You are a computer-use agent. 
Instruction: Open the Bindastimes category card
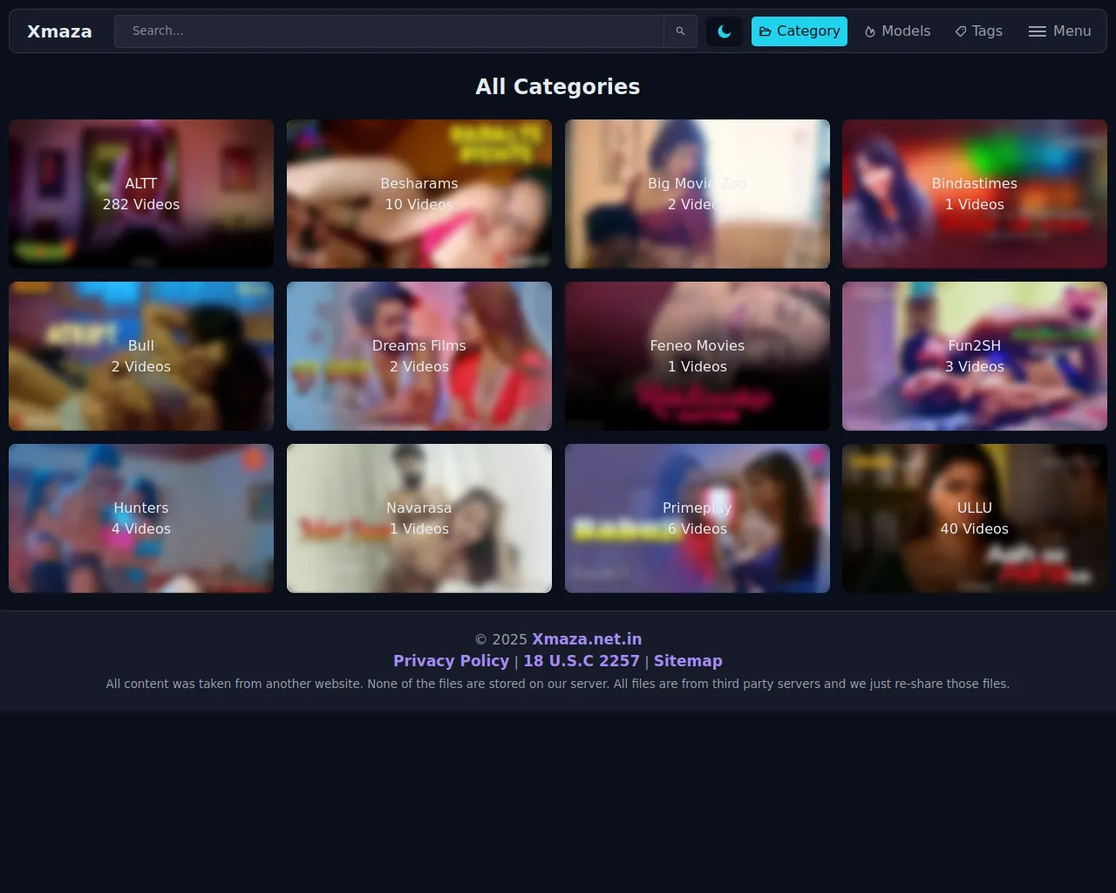click(975, 194)
